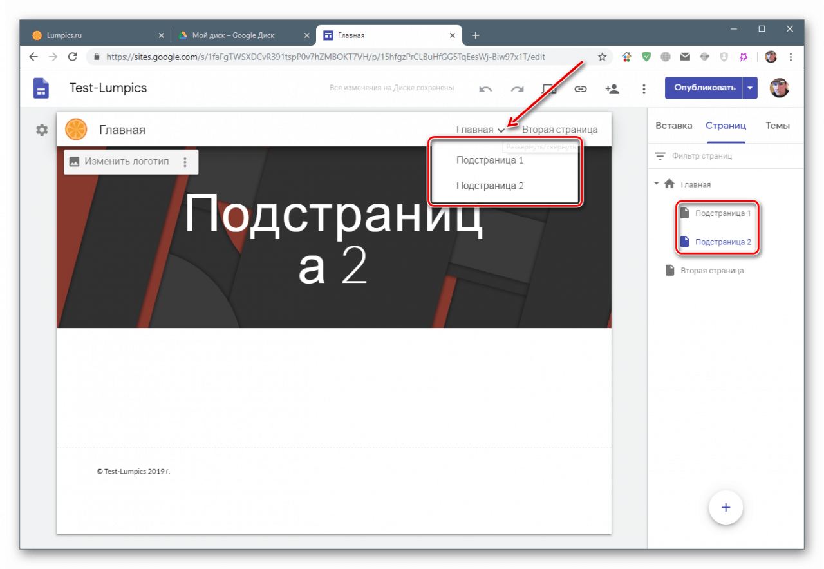Switch to Темы tab
Screen dimensions: 824x569
778,126
